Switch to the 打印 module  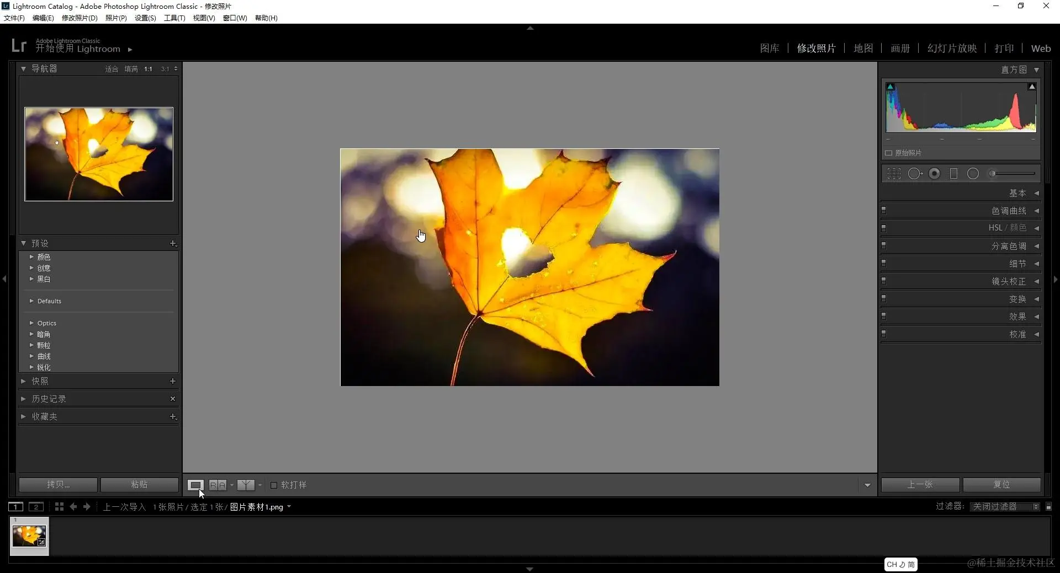pos(1004,49)
